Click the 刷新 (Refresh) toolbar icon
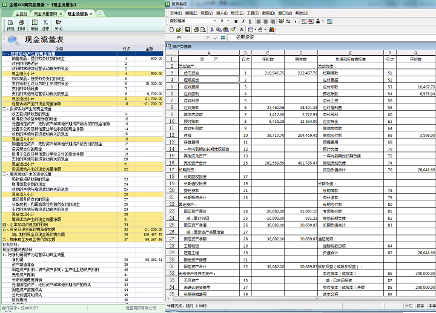 point(35,25)
